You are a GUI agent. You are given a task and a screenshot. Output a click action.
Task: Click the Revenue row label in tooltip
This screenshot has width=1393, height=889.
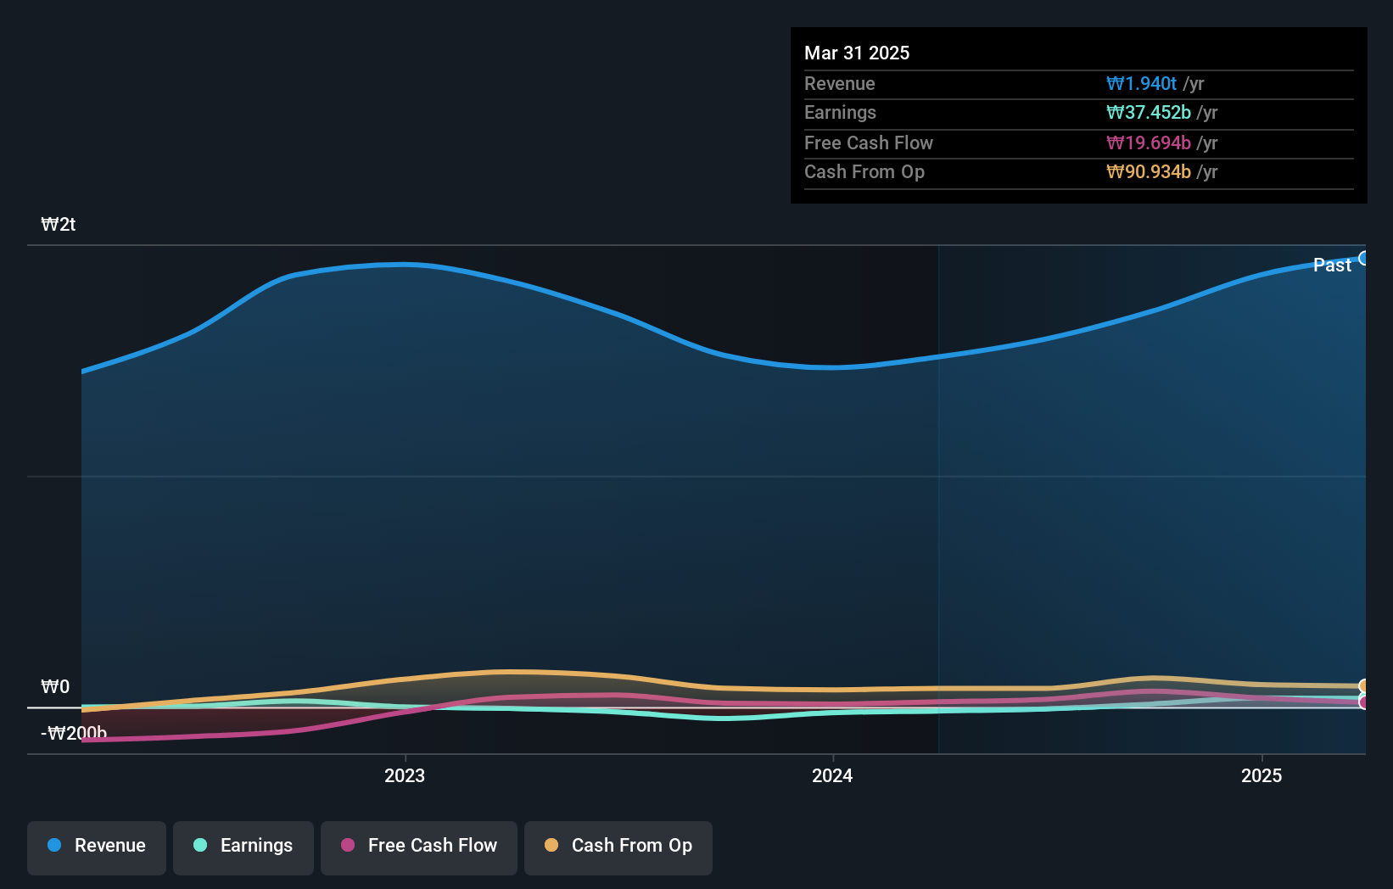pyautogui.click(x=840, y=83)
